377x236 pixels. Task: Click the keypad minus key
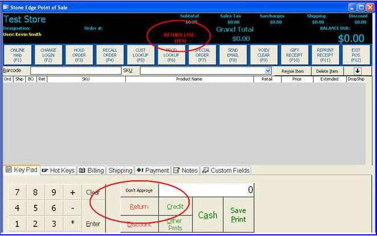pyautogui.click(x=73, y=208)
